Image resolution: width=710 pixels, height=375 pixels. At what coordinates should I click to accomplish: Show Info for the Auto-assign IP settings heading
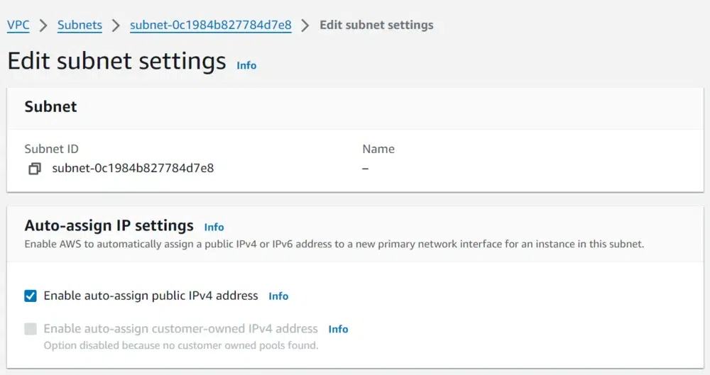(214, 228)
